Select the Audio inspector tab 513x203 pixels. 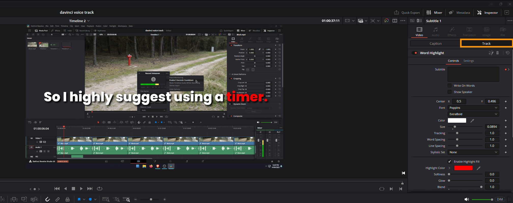click(435, 32)
